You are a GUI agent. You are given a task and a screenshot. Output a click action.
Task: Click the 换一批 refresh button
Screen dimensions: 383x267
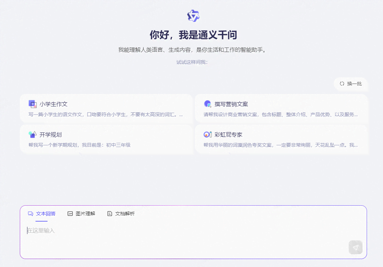click(x=351, y=84)
